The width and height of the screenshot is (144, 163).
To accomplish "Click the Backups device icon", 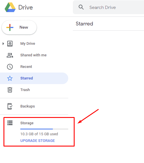I will 10,106.
